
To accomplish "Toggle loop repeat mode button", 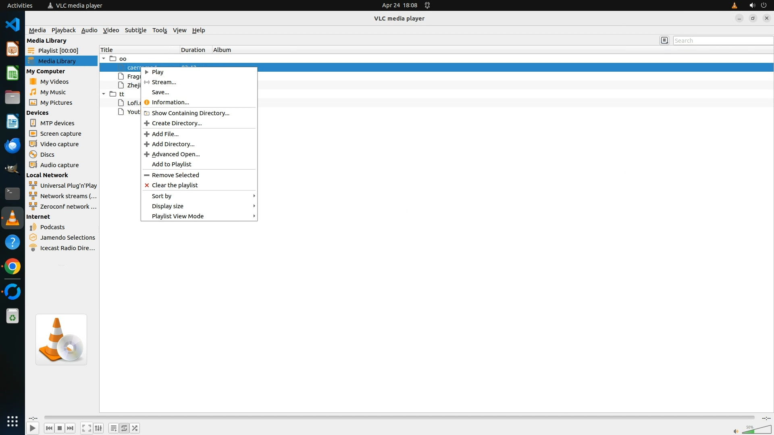I will pos(124,428).
